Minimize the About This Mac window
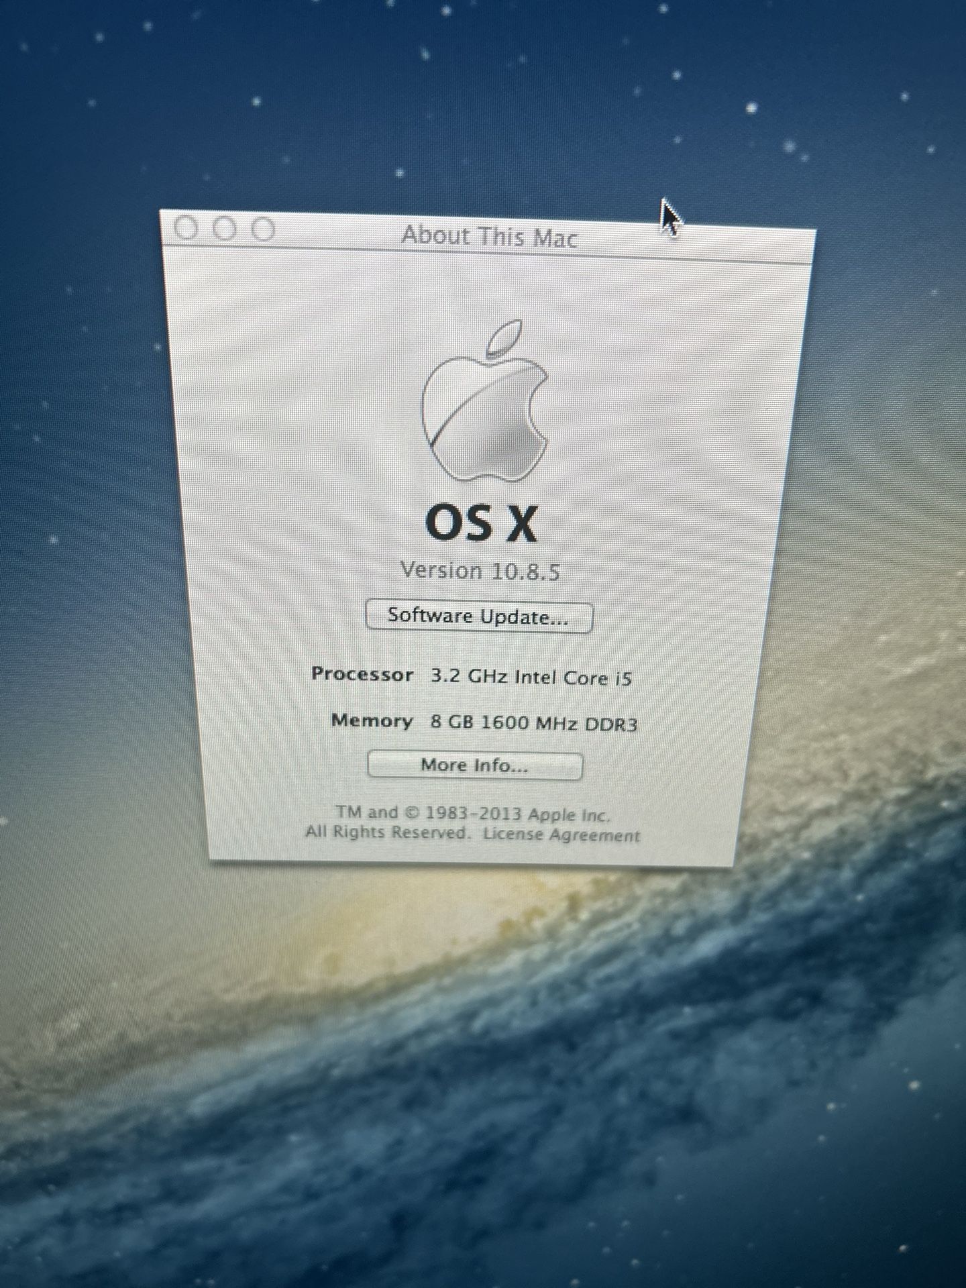This screenshot has height=1288, width=966. click(x=226, y=229)
